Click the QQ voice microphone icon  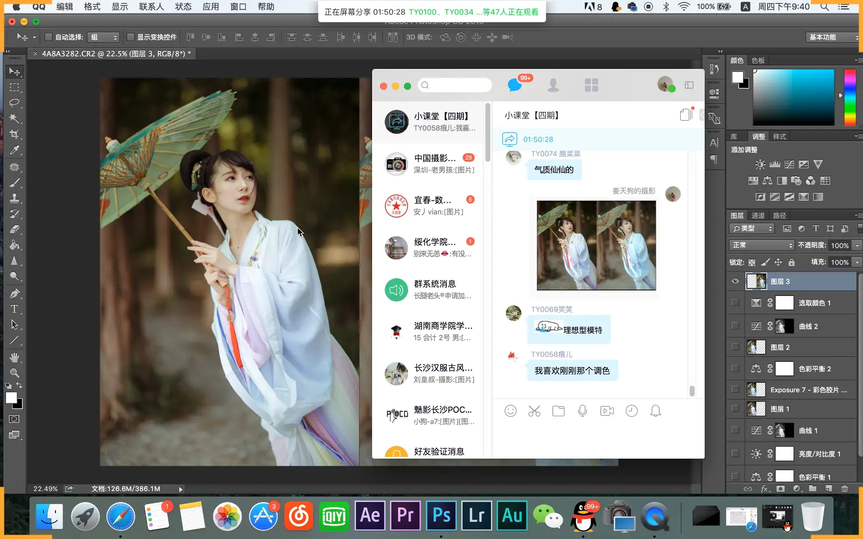tap(582, 411)
